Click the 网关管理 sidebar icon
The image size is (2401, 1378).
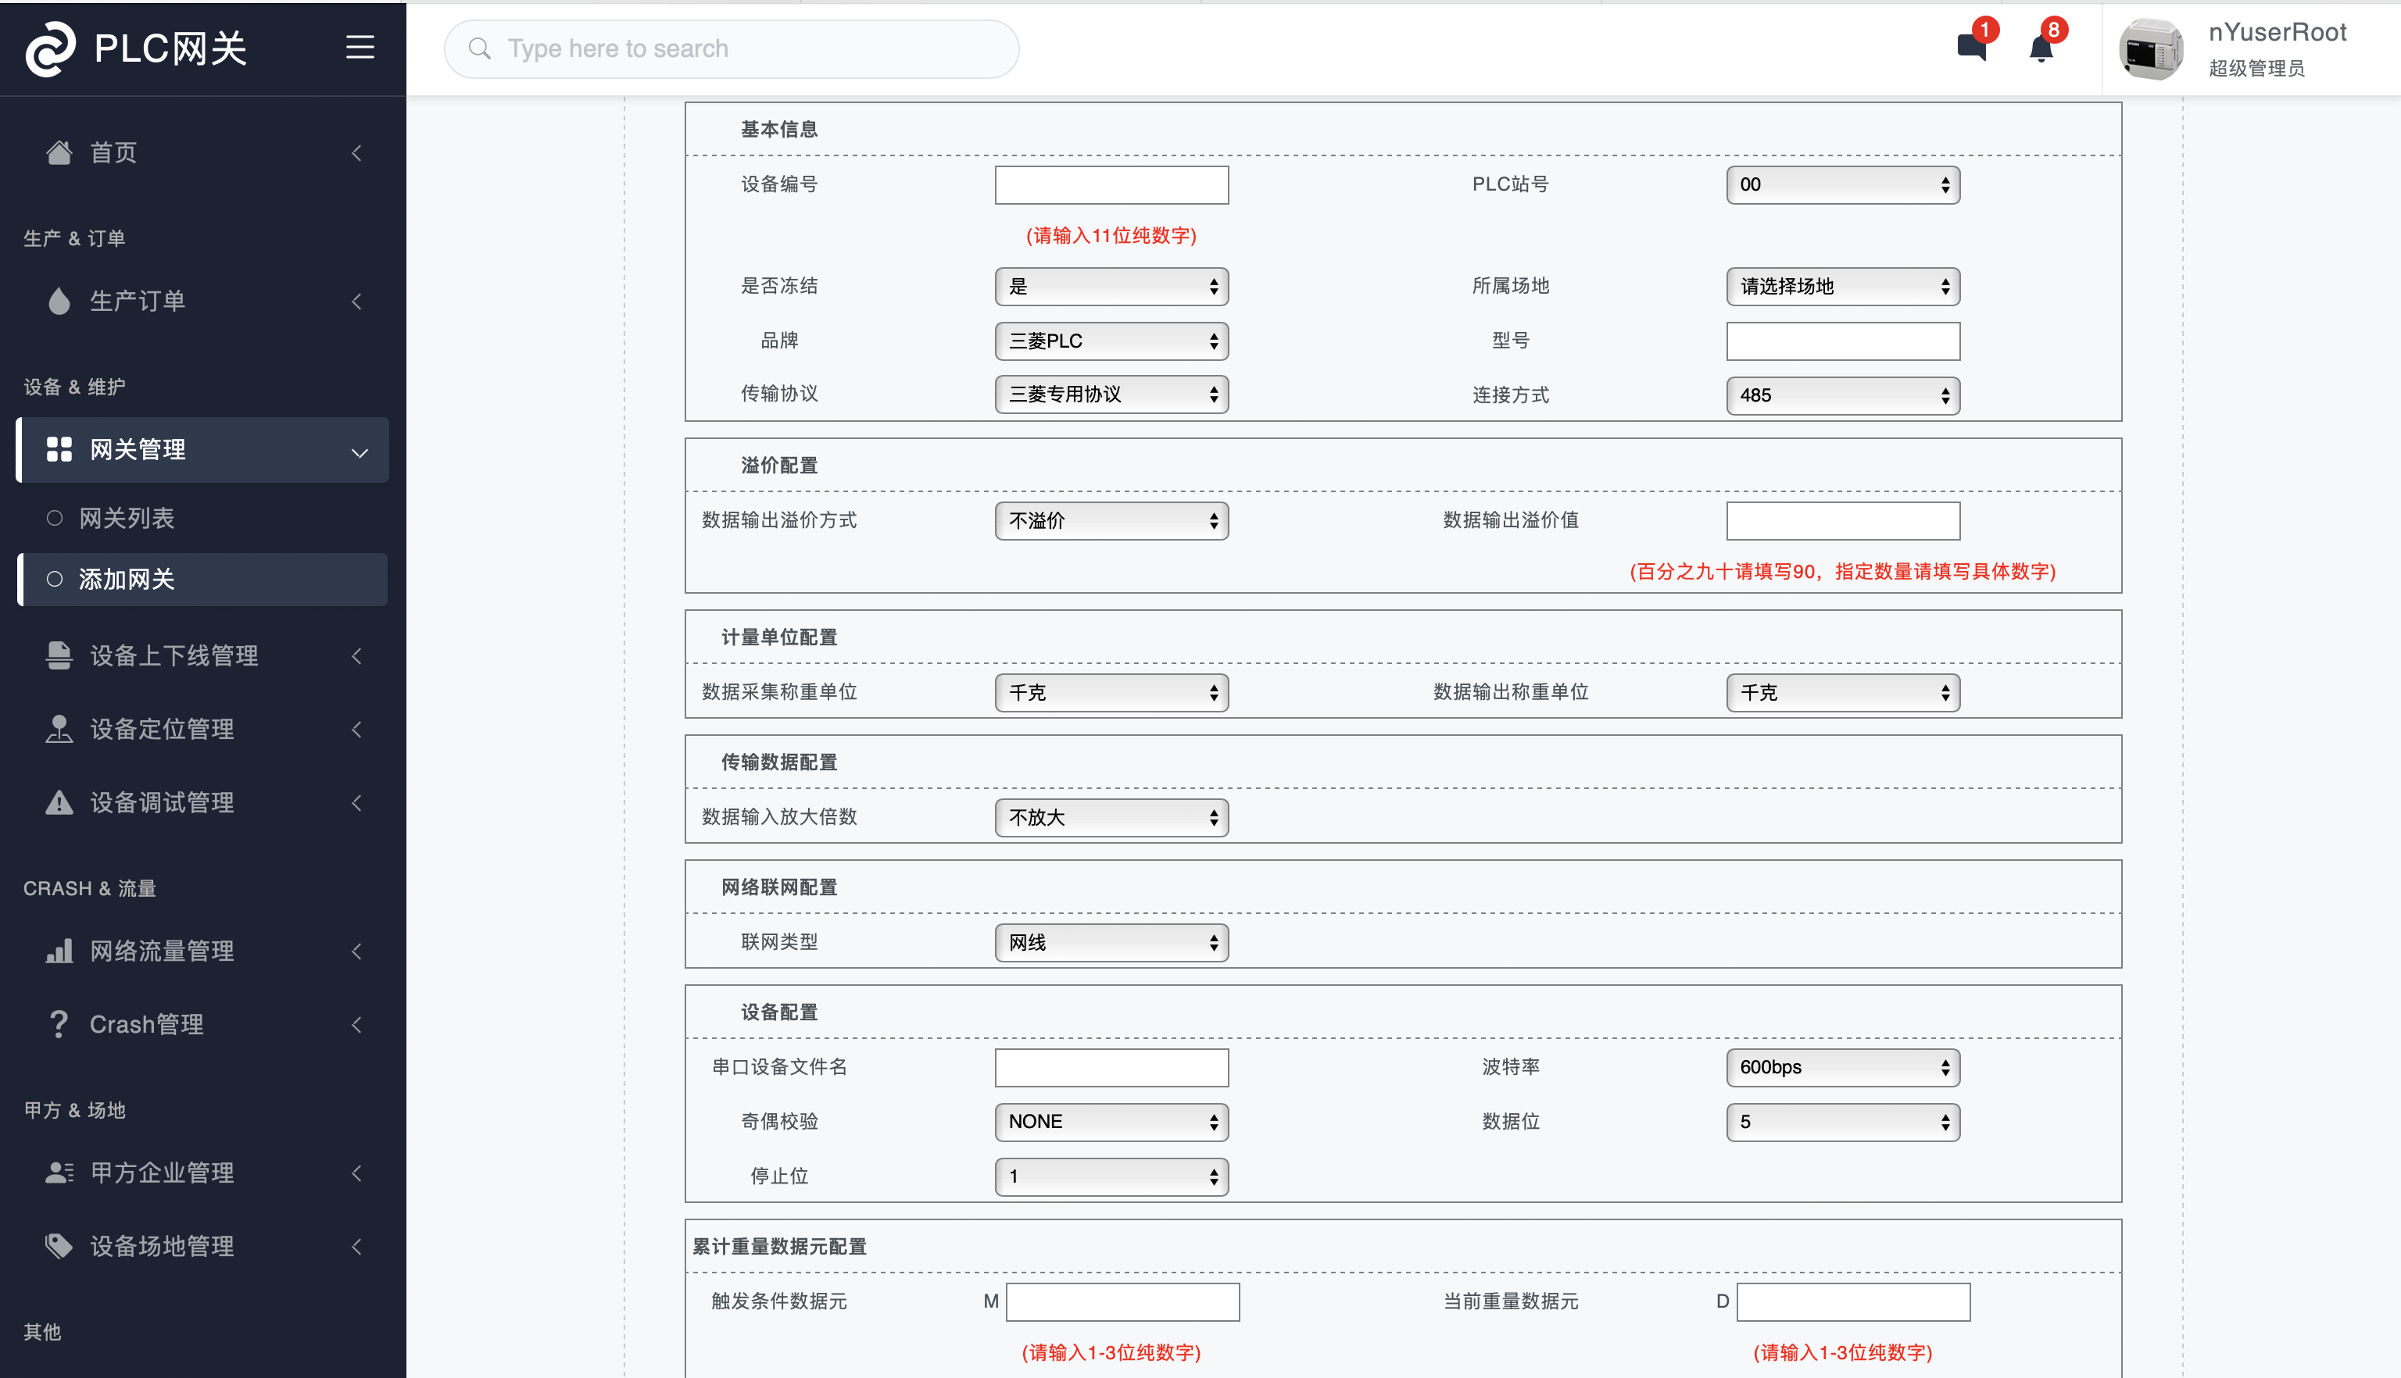click(x=58, y=448)
